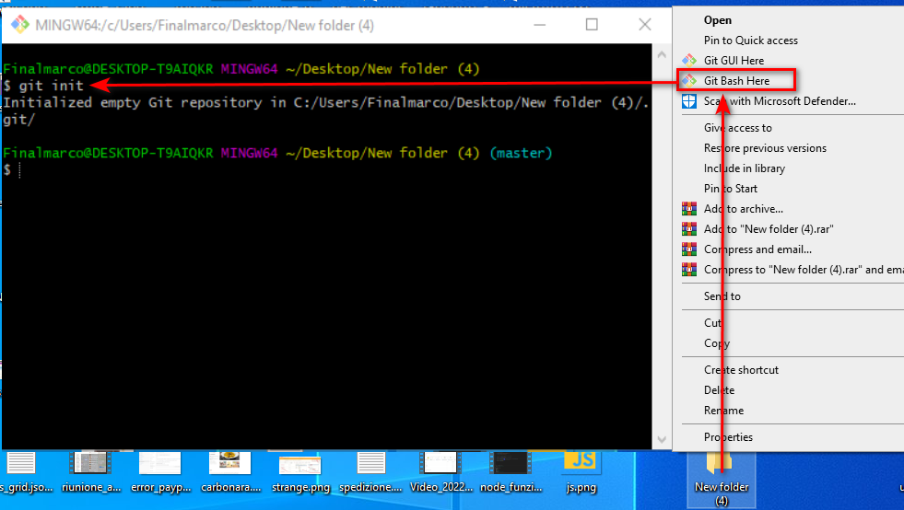Click the '(master)' branch label in terminal
Image resolution: width=904 pixels, height=510 pixels.
[x=521, y=154]
